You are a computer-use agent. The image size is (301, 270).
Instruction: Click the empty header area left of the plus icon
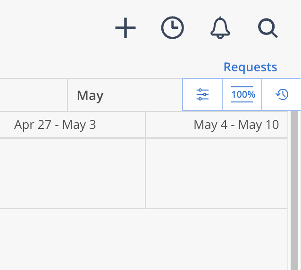[52, 28]
